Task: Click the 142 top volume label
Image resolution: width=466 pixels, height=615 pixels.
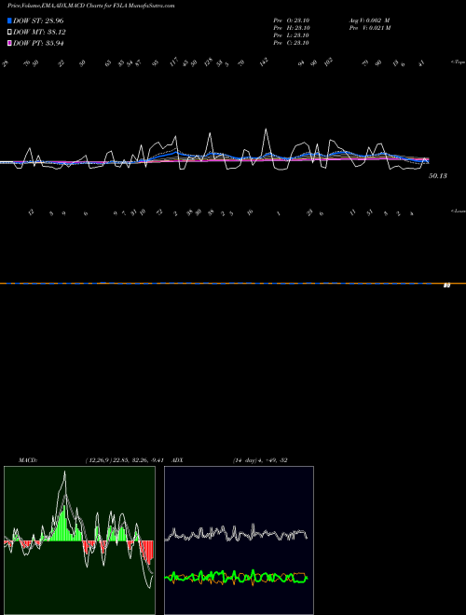Action: 264,62
